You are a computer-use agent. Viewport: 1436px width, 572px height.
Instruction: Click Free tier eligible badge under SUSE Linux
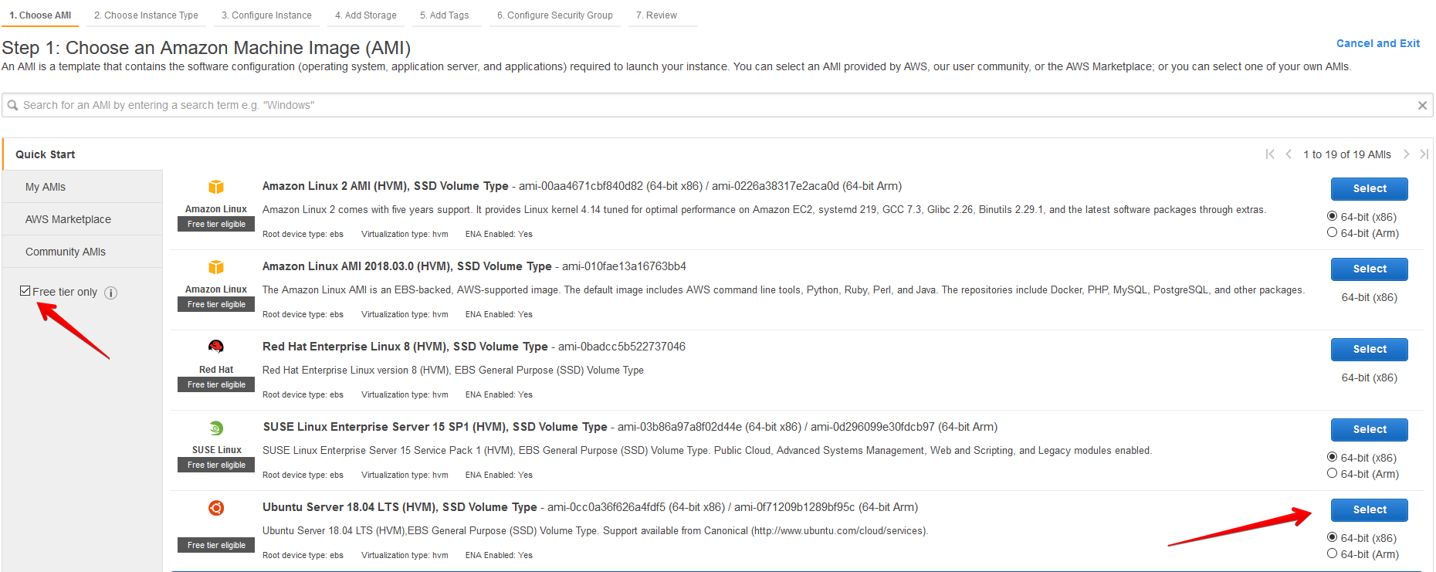(216, 465)
